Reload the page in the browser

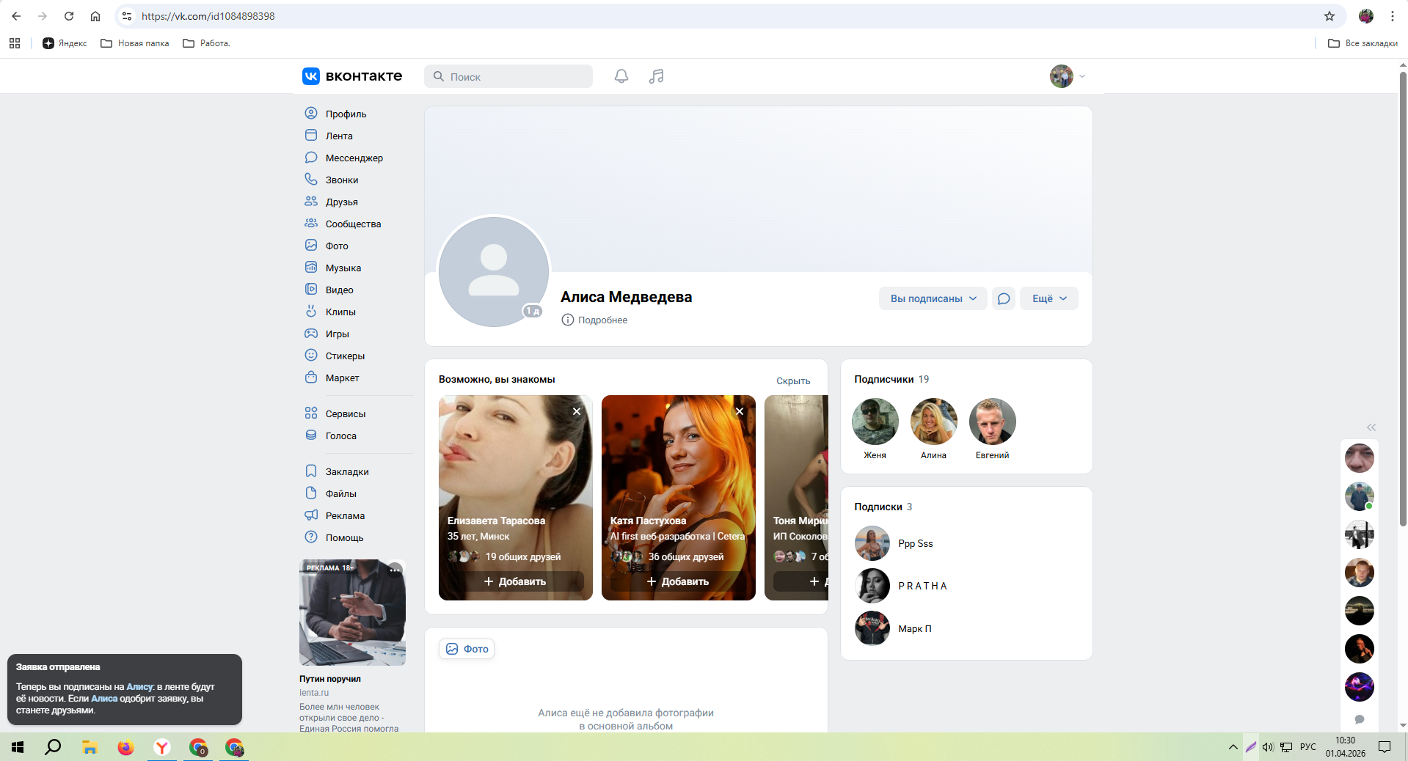[x=69, y=16]
